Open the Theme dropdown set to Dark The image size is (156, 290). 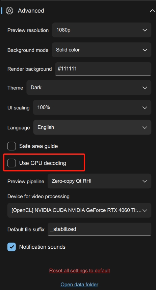[89, 87]
